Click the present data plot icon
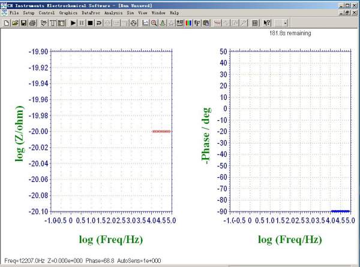The image size is (360, 267). [145, 23]
